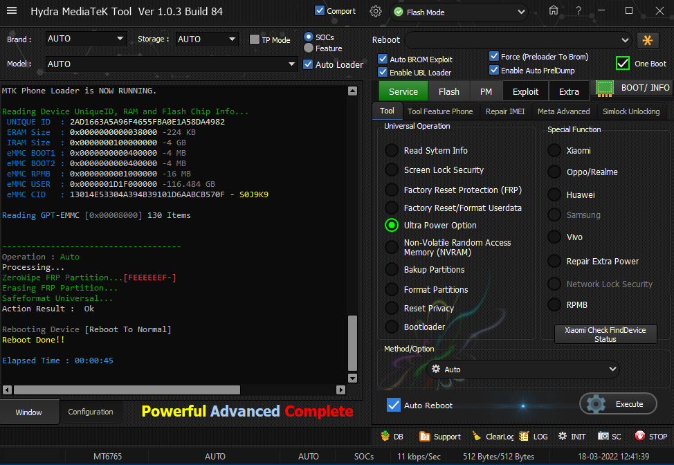Open the Storage dropdown
Viewport: 674px width, 465px height.
pyautogui.click(x=207, y=39)
